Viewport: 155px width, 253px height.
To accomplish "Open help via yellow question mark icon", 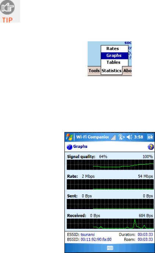I will click(151, 147).
